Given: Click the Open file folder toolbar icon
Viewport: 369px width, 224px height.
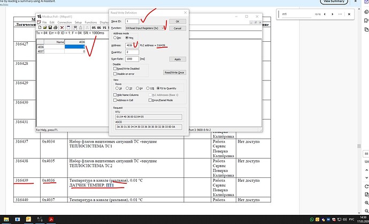Looking at the screenshot, I should pyautogui.click(x=45, y=27).
